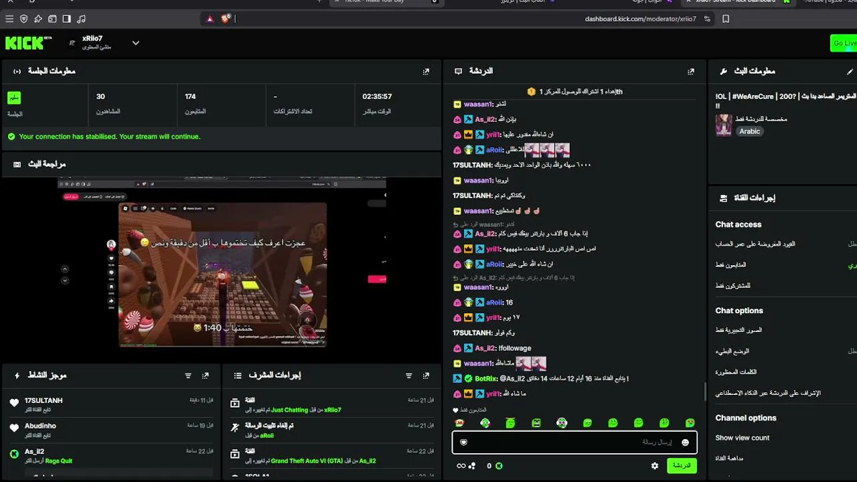This screenshot has height=482, width=857.
Task: Click the green K points icon
Action: click(x=499, y=466)
